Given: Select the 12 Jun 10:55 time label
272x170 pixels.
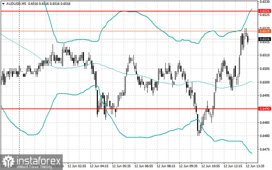Looking at the screenshot, I should click(x=211, y=166).
